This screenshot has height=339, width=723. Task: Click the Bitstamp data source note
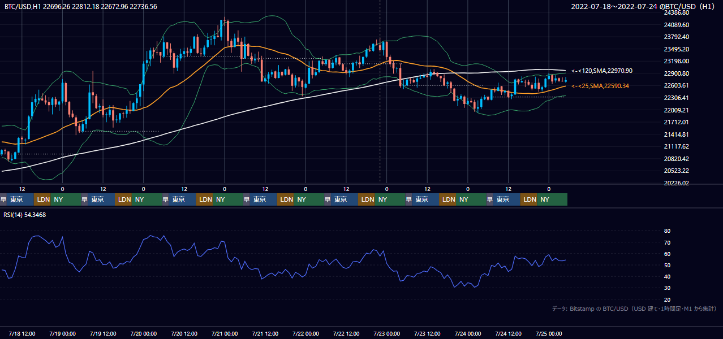pyautogui.click(x=634, y=308)
